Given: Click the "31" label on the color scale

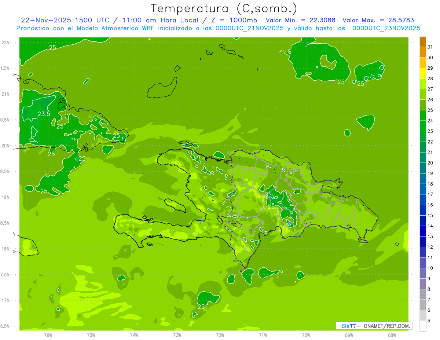Looking at the screenshot, I should click(430, 47).
